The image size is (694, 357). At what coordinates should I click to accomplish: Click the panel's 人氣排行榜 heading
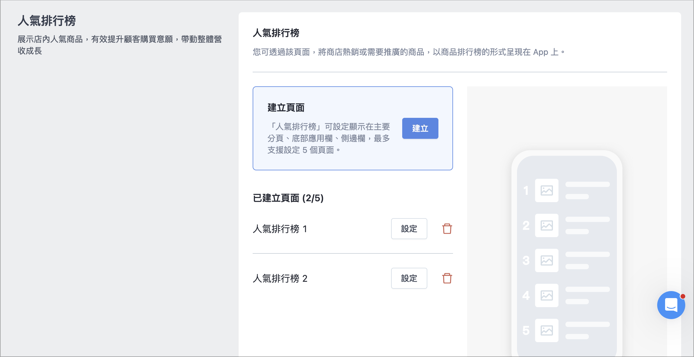pyautogui.click(x=276, y=33)
